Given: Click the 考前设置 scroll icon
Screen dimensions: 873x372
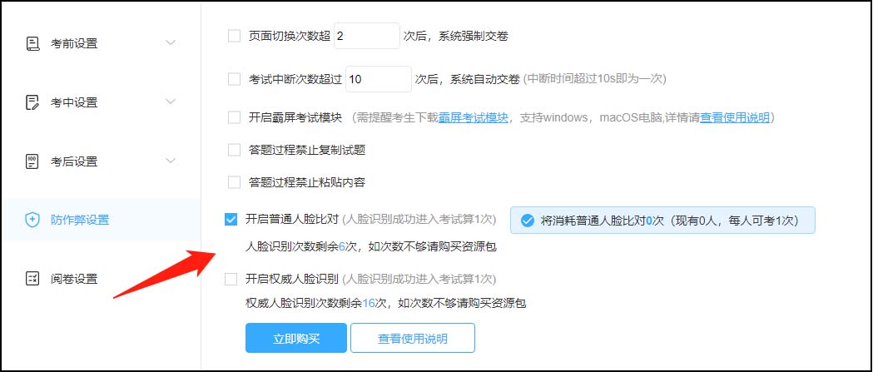Looking at the screenshot, I should click(x=32, y=43).
